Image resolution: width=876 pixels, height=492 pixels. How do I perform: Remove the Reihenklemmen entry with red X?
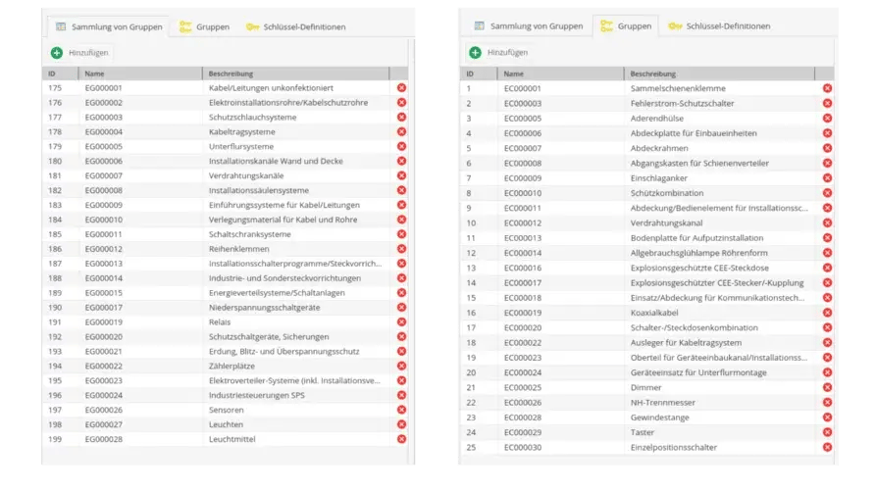(401, 249)
